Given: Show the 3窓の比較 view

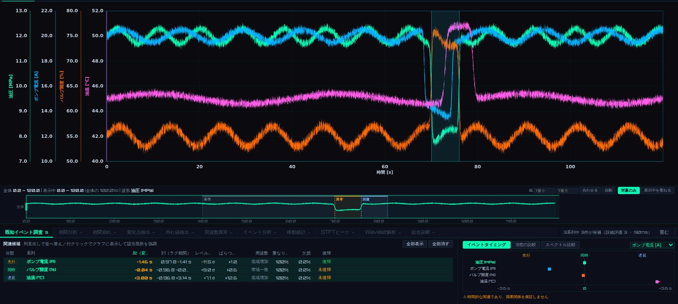Looking at the screenshot, I should pyautogui.click(x=525, y=245).
